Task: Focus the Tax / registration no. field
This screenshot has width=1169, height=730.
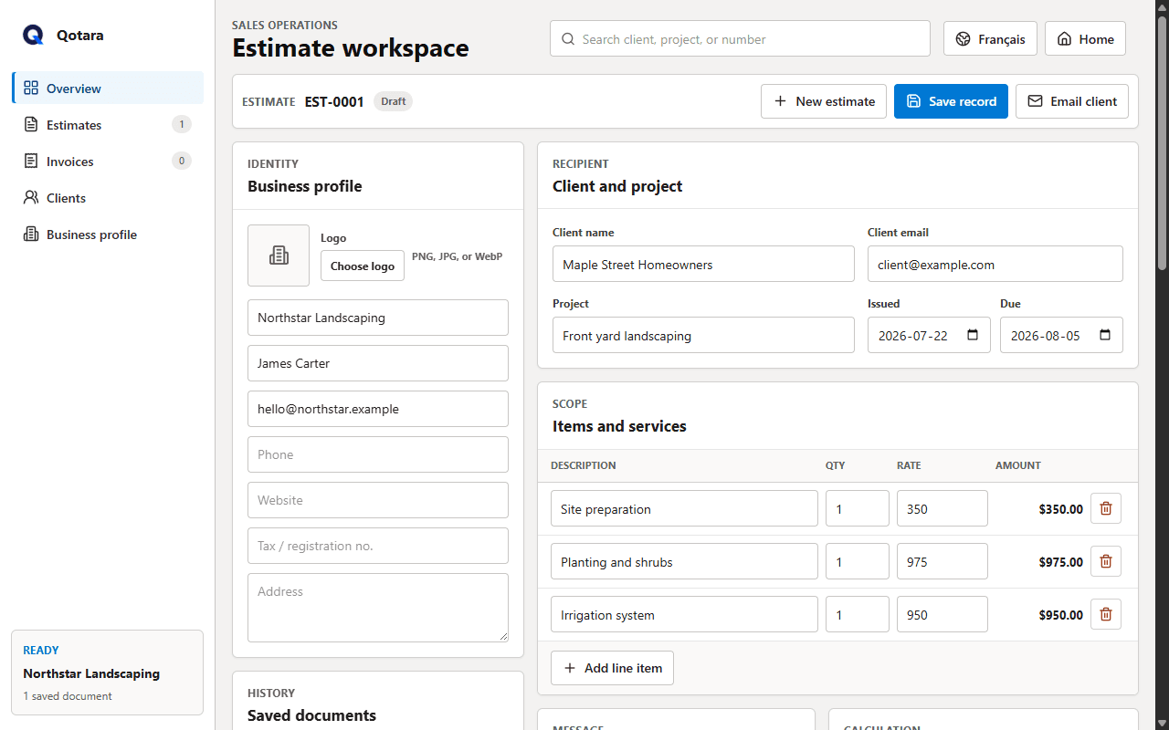Action: pos(378,546)
